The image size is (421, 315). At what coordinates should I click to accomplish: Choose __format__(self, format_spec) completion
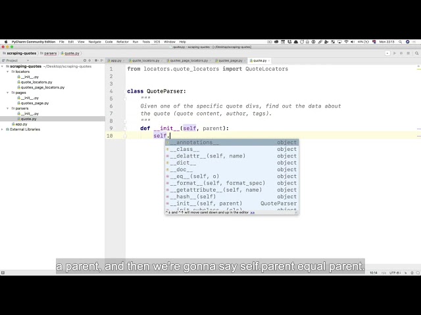tap(232, 183)
